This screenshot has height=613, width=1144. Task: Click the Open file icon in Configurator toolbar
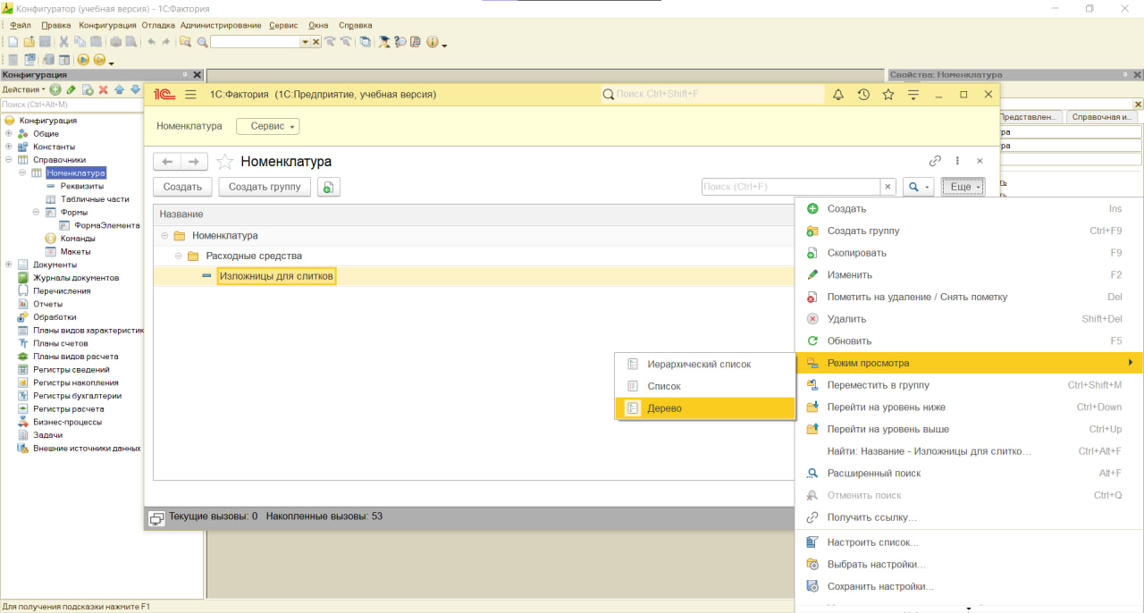coord(29,42)
